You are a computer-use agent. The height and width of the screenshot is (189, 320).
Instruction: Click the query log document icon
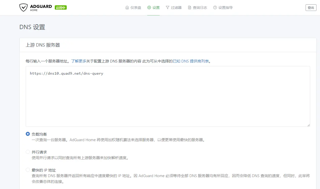pos(189,8)
